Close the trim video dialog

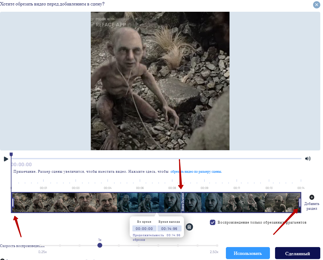316,5
